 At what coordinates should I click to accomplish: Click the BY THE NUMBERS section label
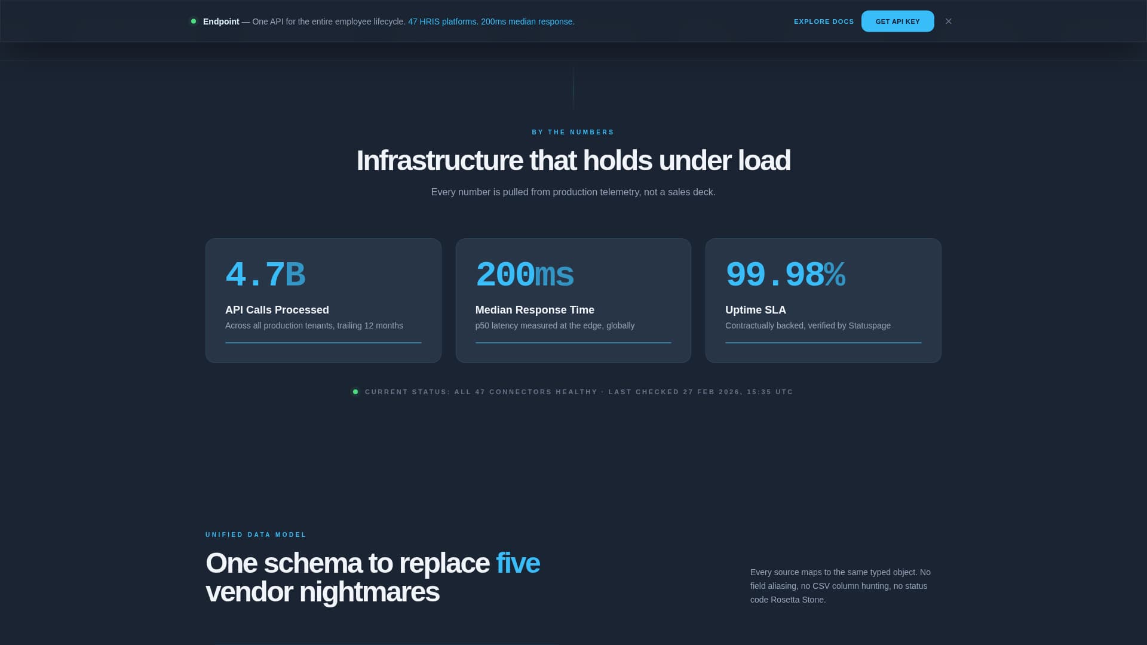[573, 132]
